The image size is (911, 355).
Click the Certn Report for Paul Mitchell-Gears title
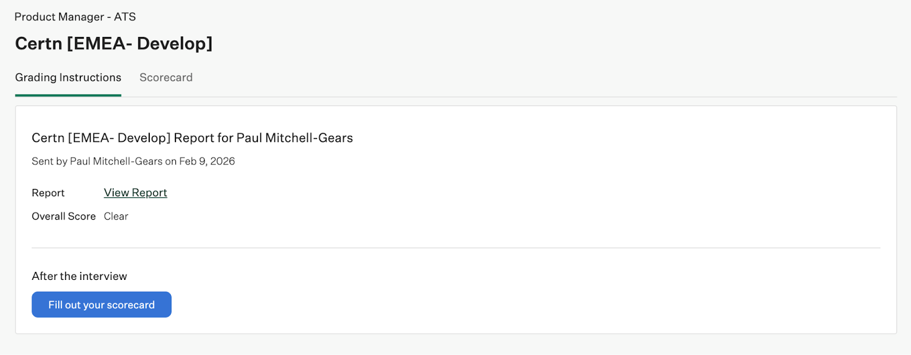[x=192, y=138]
